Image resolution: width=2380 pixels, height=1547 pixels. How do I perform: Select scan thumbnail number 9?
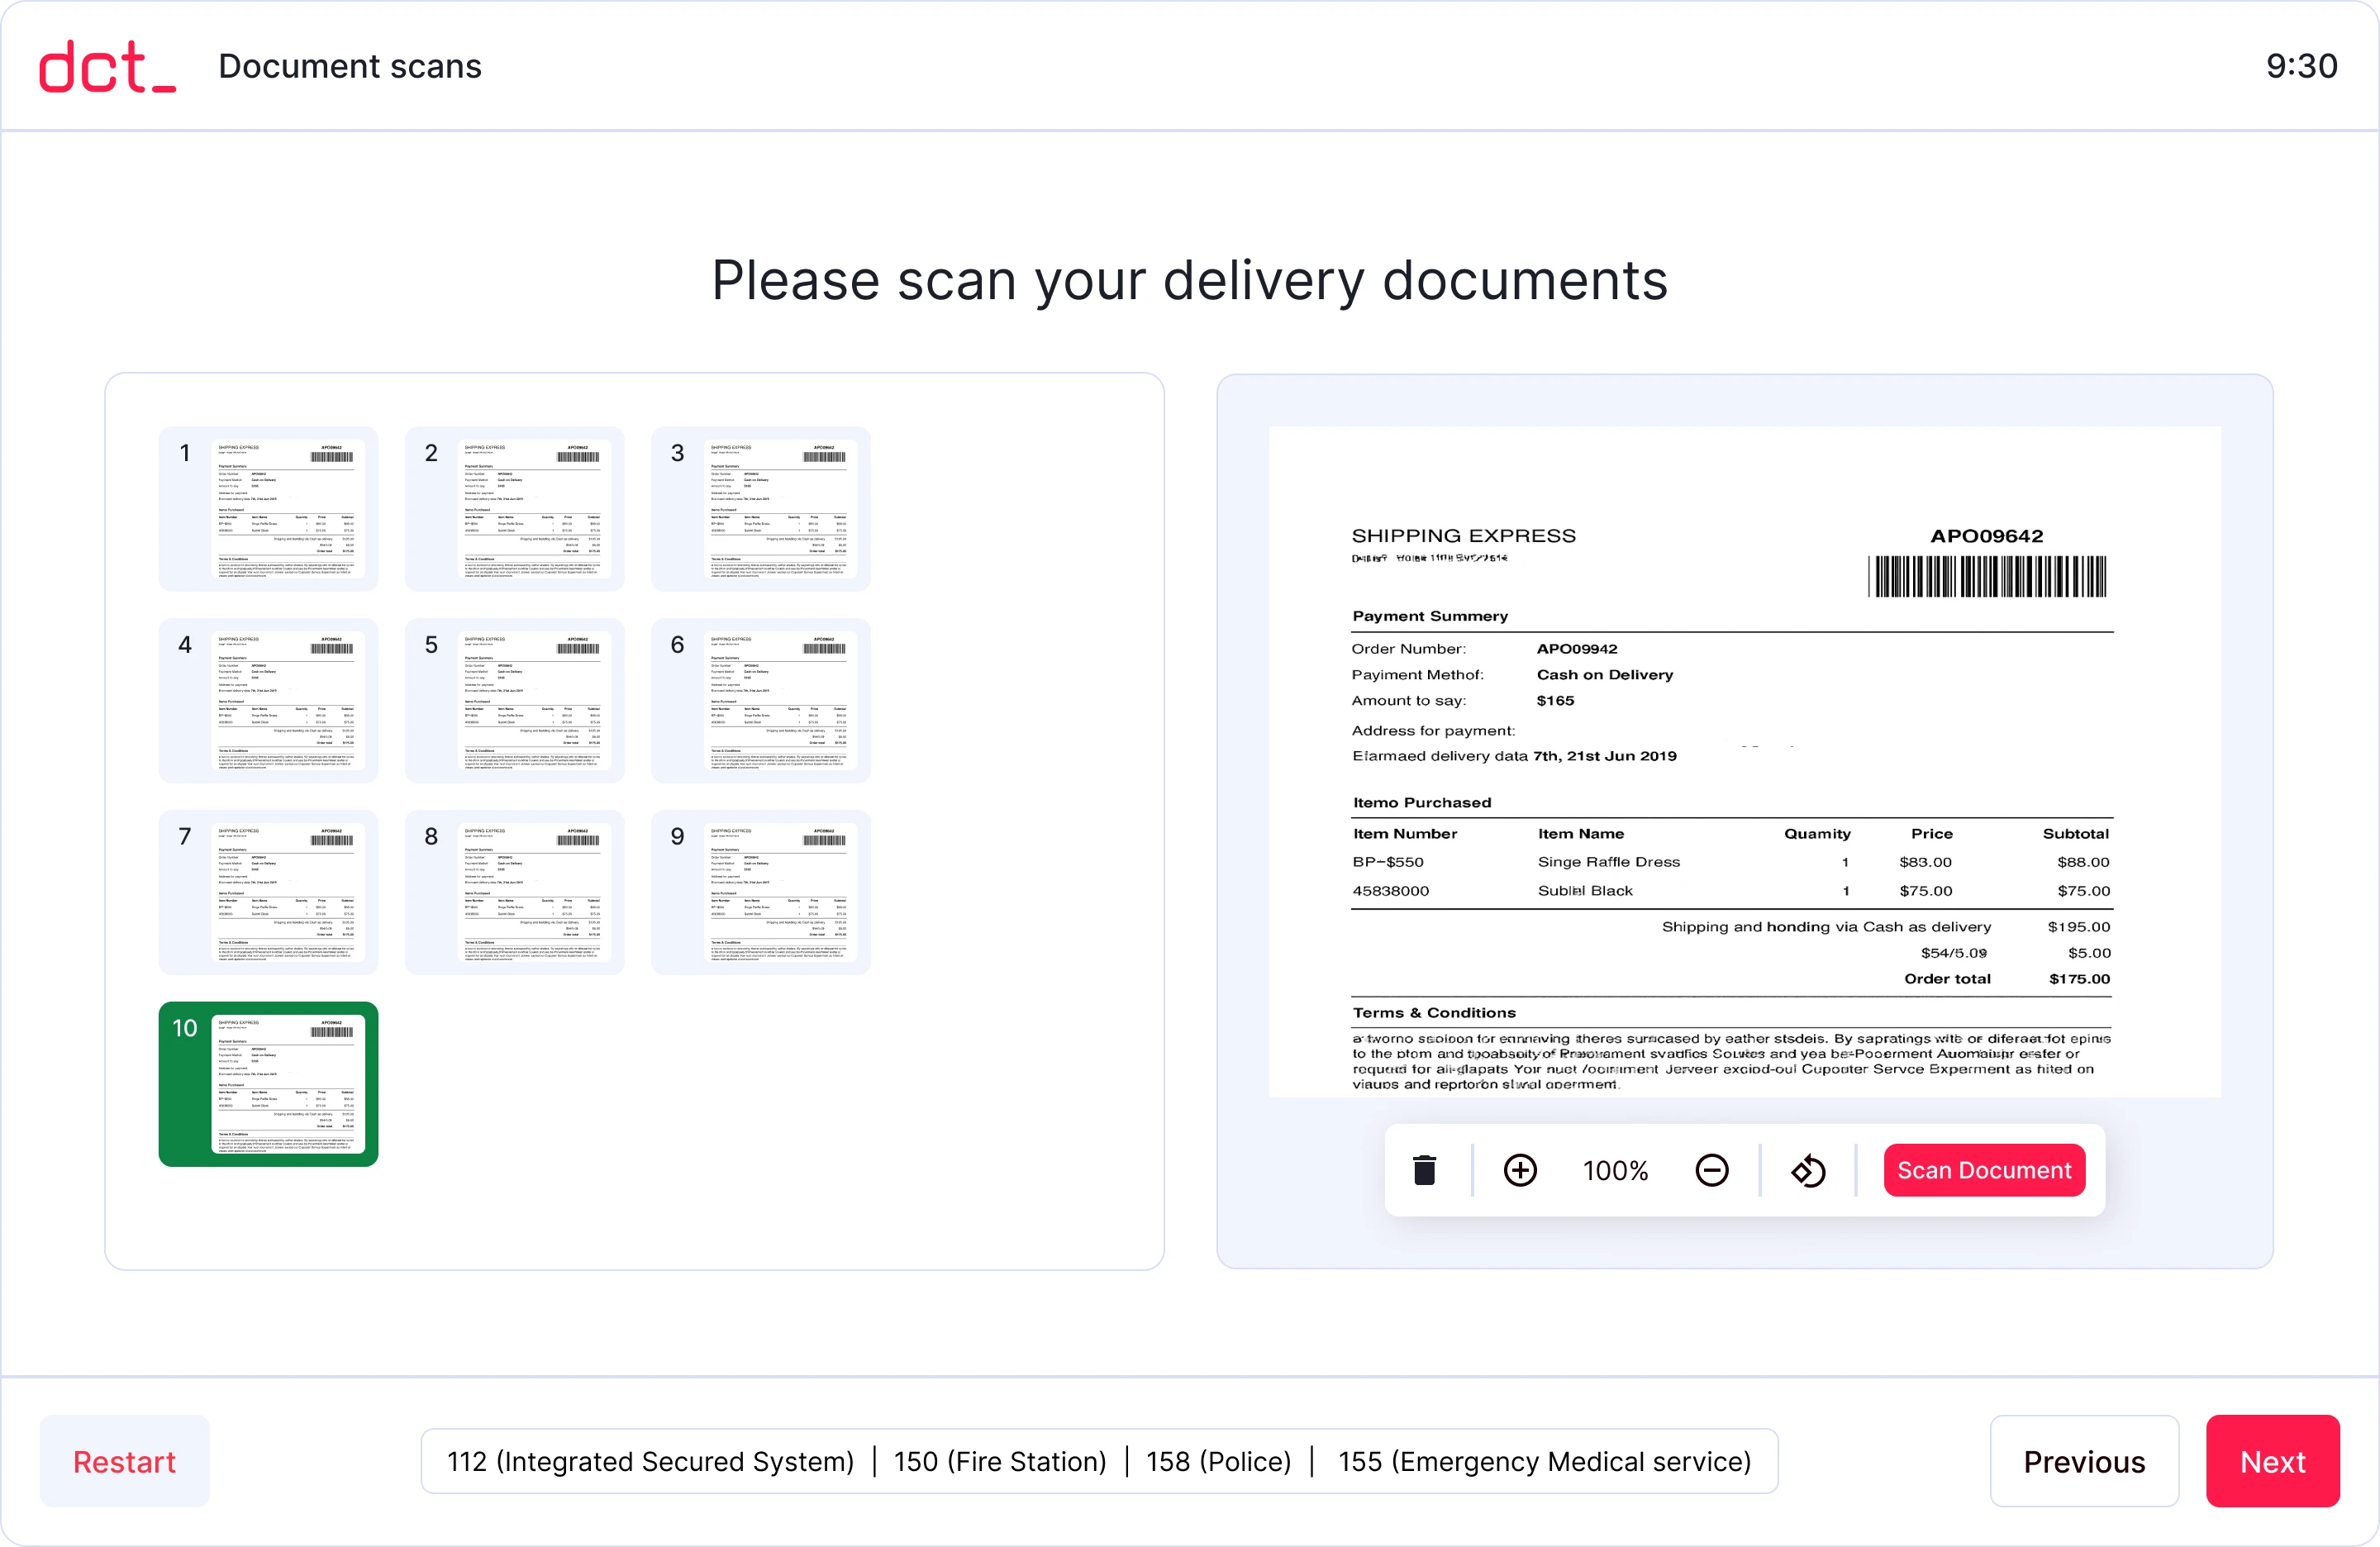(x=760, y=892)
